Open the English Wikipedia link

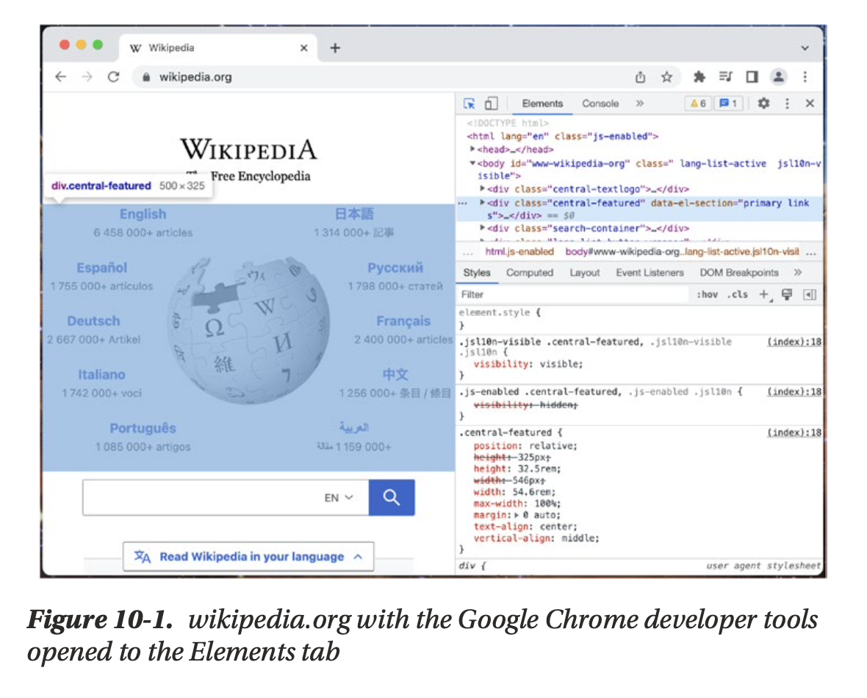click(x=143, y=214)
